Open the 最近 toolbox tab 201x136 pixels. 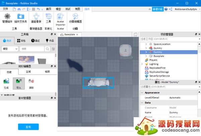point(36,41)
